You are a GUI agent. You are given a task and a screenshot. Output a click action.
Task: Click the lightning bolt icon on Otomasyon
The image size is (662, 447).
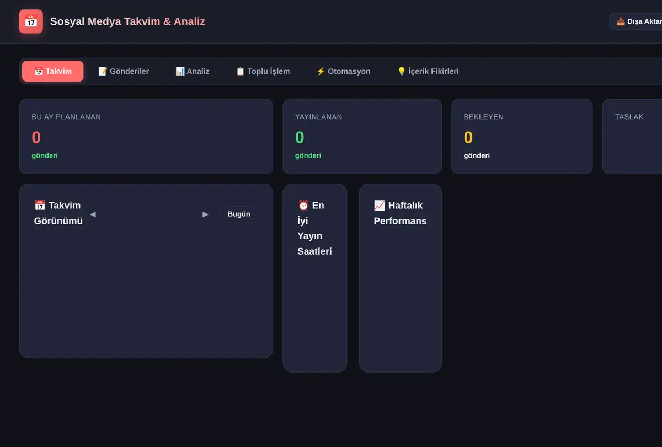(321, 71)
